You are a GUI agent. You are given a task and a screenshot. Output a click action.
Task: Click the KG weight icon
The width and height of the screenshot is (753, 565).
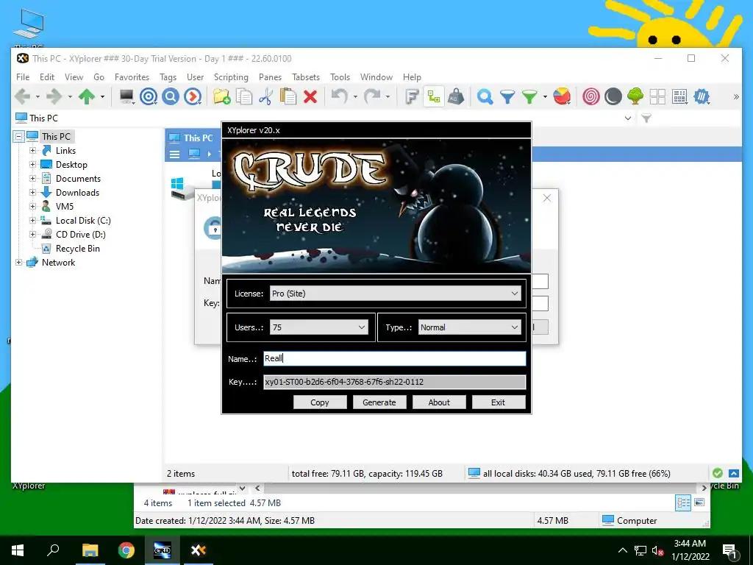pos(456,96)
